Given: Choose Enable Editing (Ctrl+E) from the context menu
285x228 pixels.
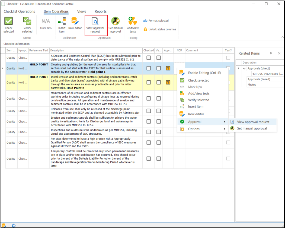Looking at the screenshot, I should pyautogui.click(x=203, y=73).
